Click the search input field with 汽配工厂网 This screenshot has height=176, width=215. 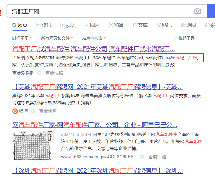[x=100, y=11]
